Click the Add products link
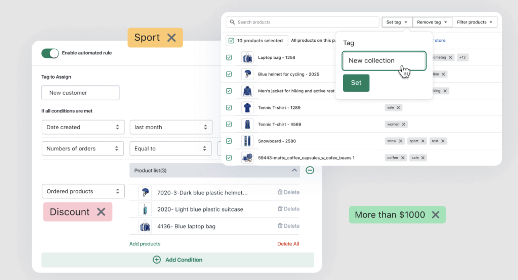518x280 pixels. [x=145, y=244]
